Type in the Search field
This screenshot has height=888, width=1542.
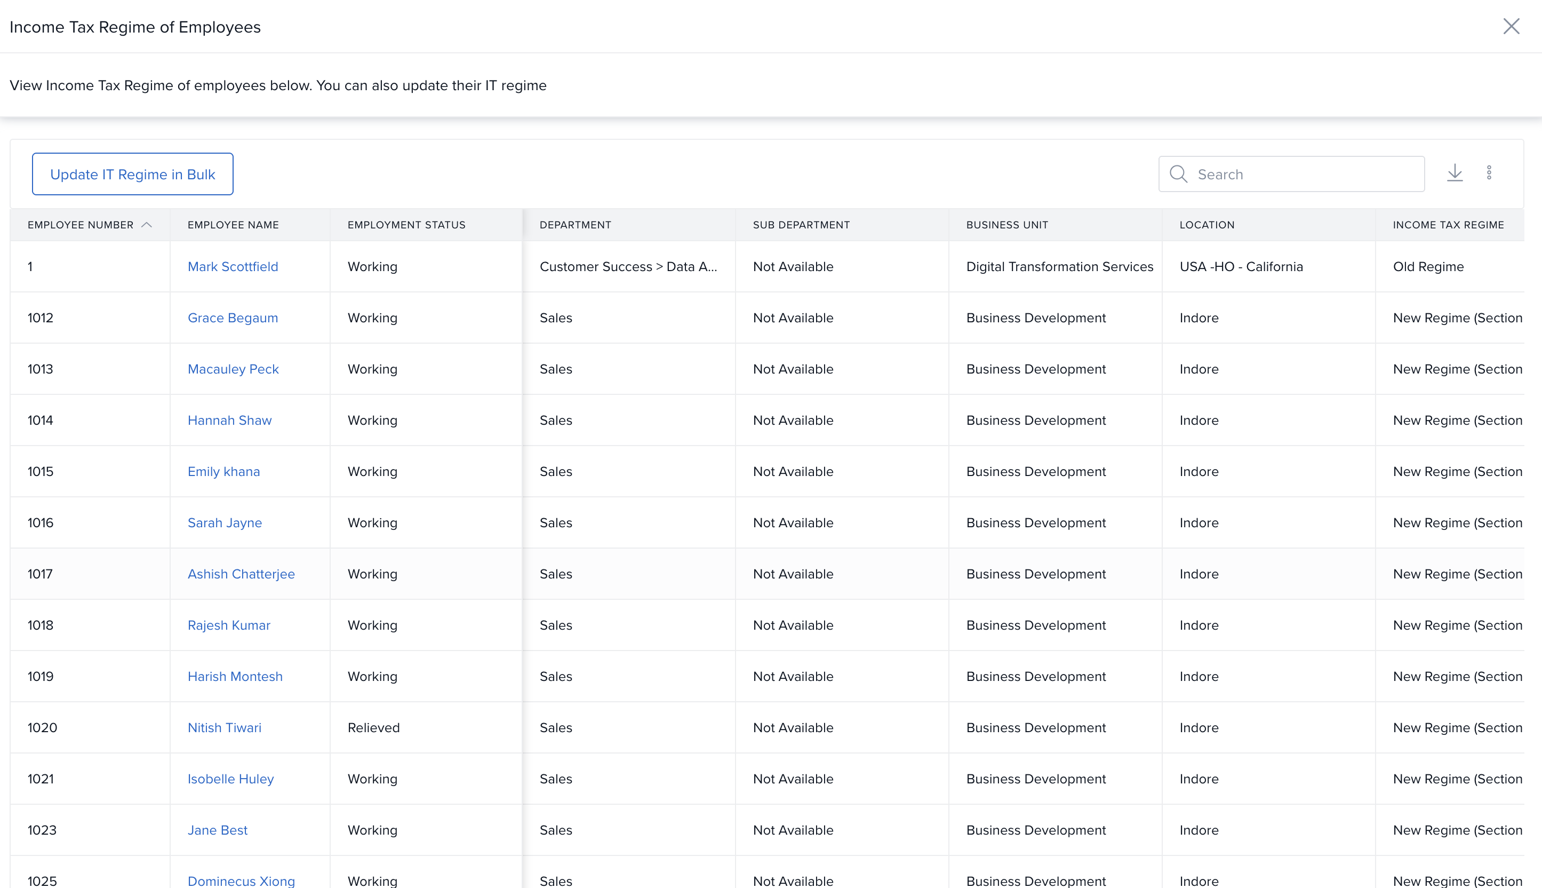[1304, 175]
